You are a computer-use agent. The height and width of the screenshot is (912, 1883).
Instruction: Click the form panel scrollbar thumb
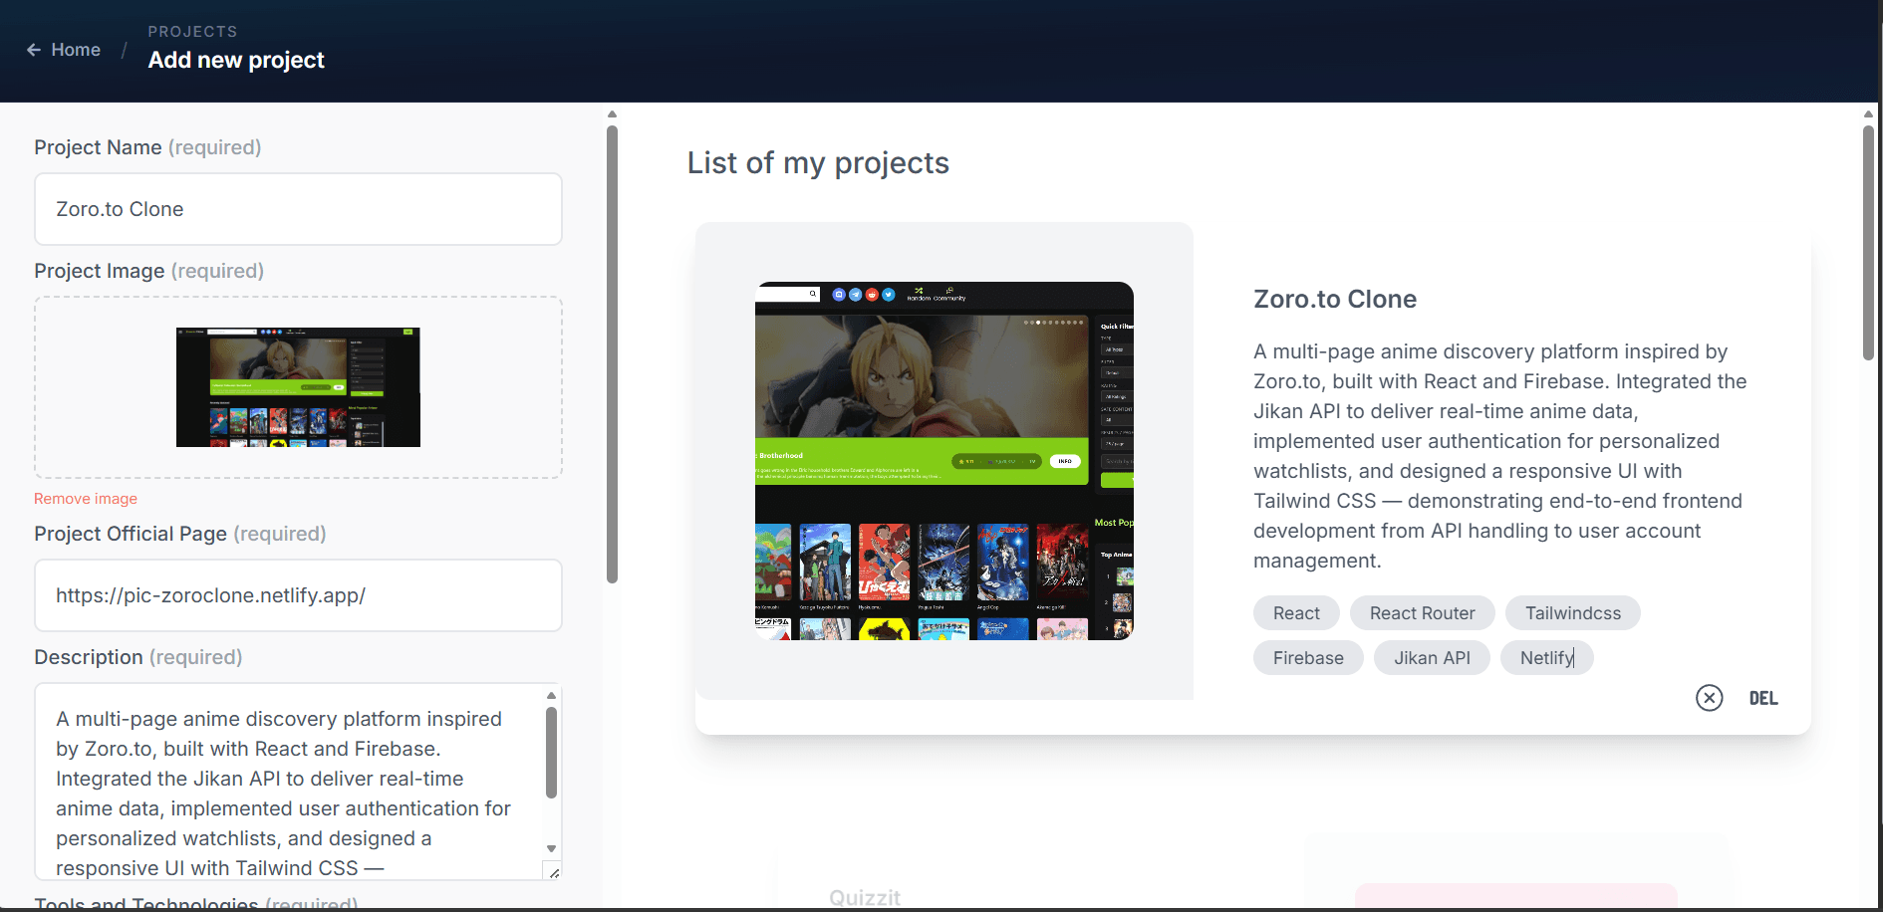[612, 353]
